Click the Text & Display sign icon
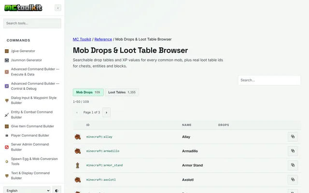309x193 pixels. point(7,176)
